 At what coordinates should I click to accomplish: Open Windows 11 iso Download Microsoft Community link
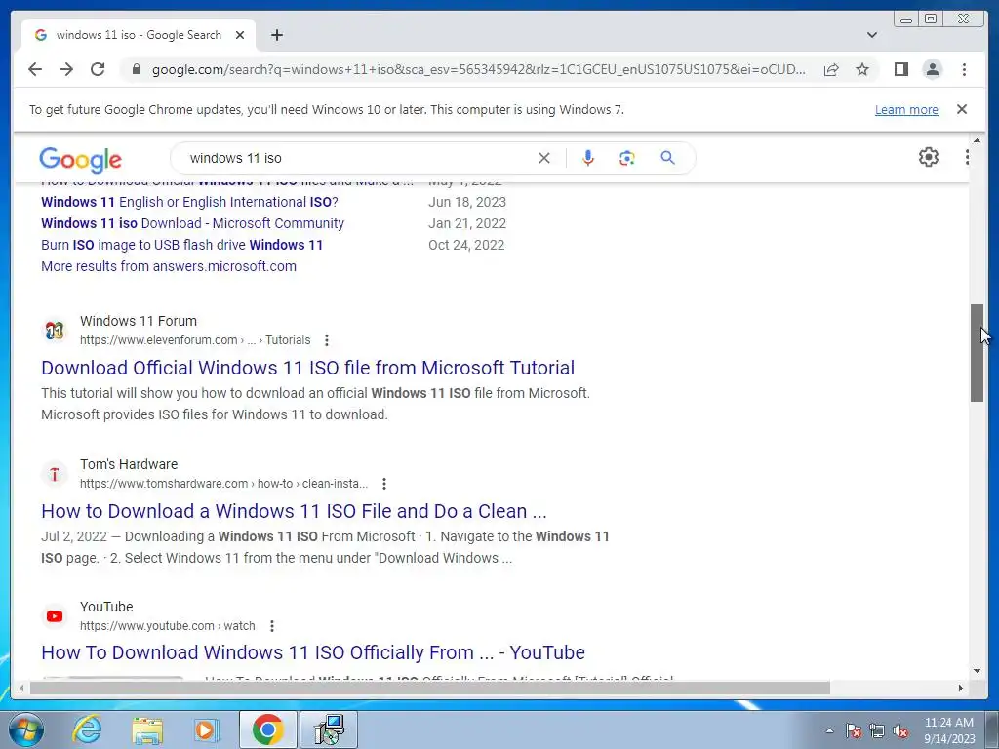(x=192, y=223)
